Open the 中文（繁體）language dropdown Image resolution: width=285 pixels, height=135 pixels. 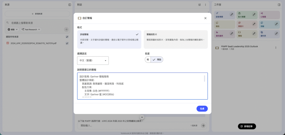[x=93, y=61]
